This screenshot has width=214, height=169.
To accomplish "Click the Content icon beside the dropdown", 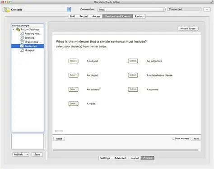I will [x=7, y=9].
